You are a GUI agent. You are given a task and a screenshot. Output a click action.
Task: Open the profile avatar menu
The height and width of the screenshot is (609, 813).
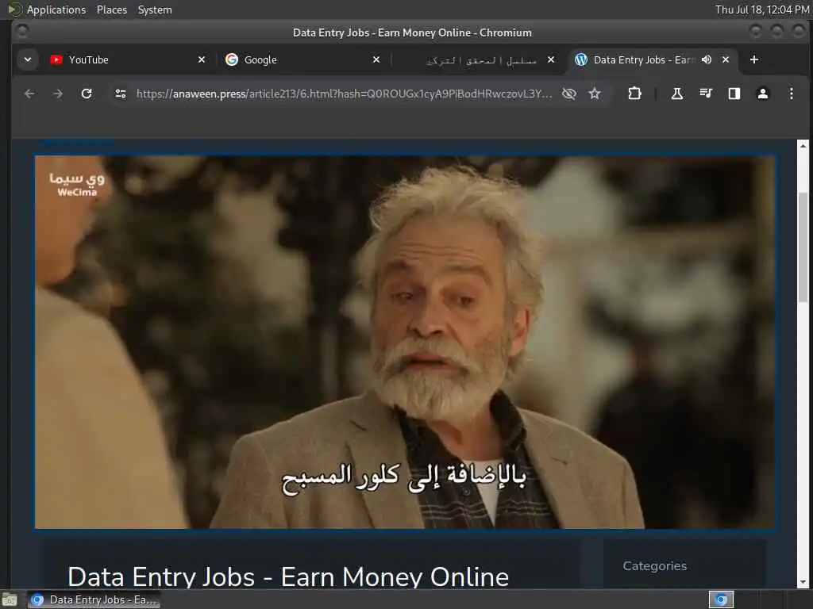(x=763, y=94)
